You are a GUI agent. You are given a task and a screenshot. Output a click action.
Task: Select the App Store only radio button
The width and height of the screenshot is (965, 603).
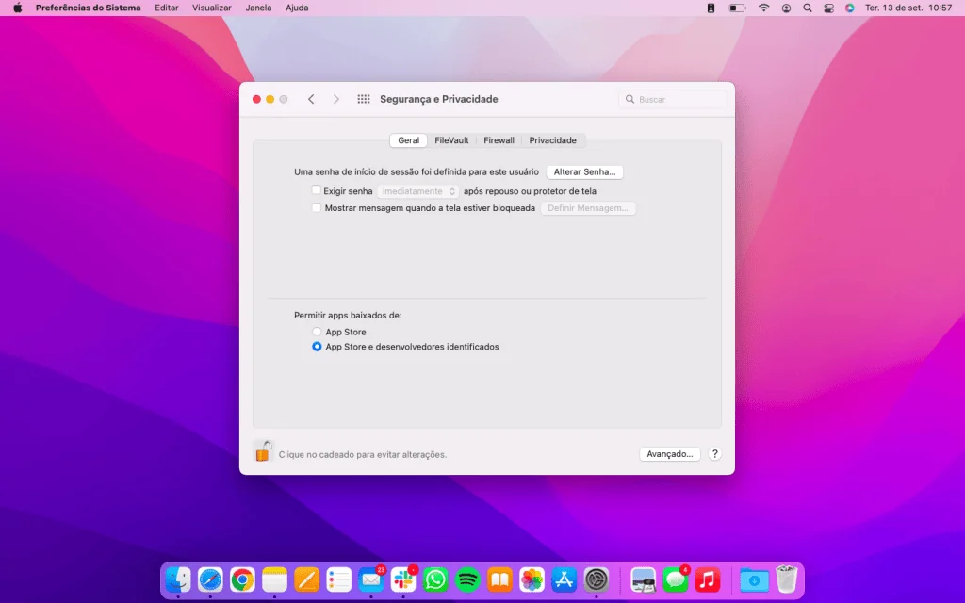pos(317,332)
